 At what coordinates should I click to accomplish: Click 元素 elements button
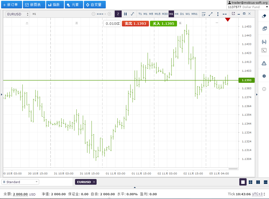74,5
